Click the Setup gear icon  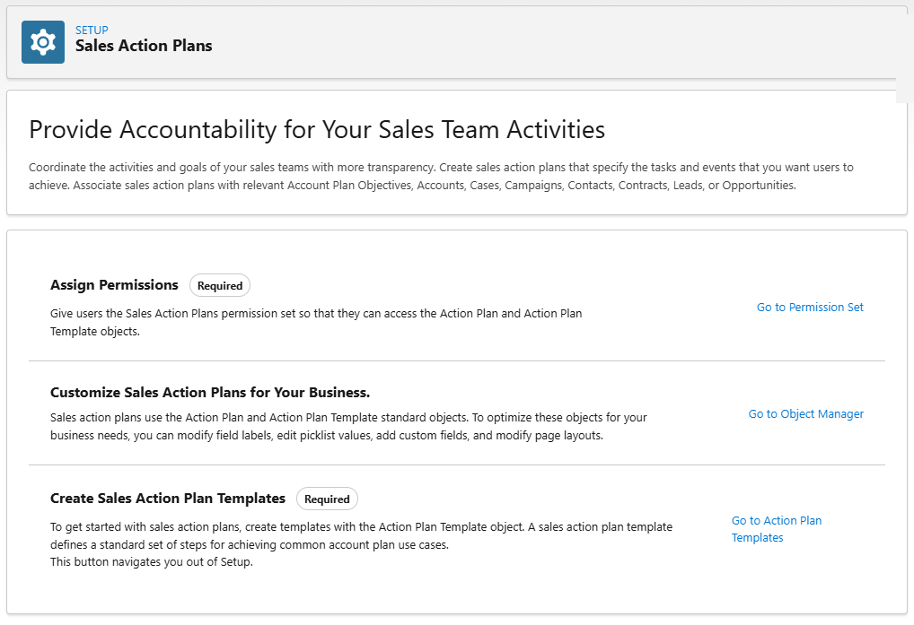pyautogui.click(x=43, y=42)
